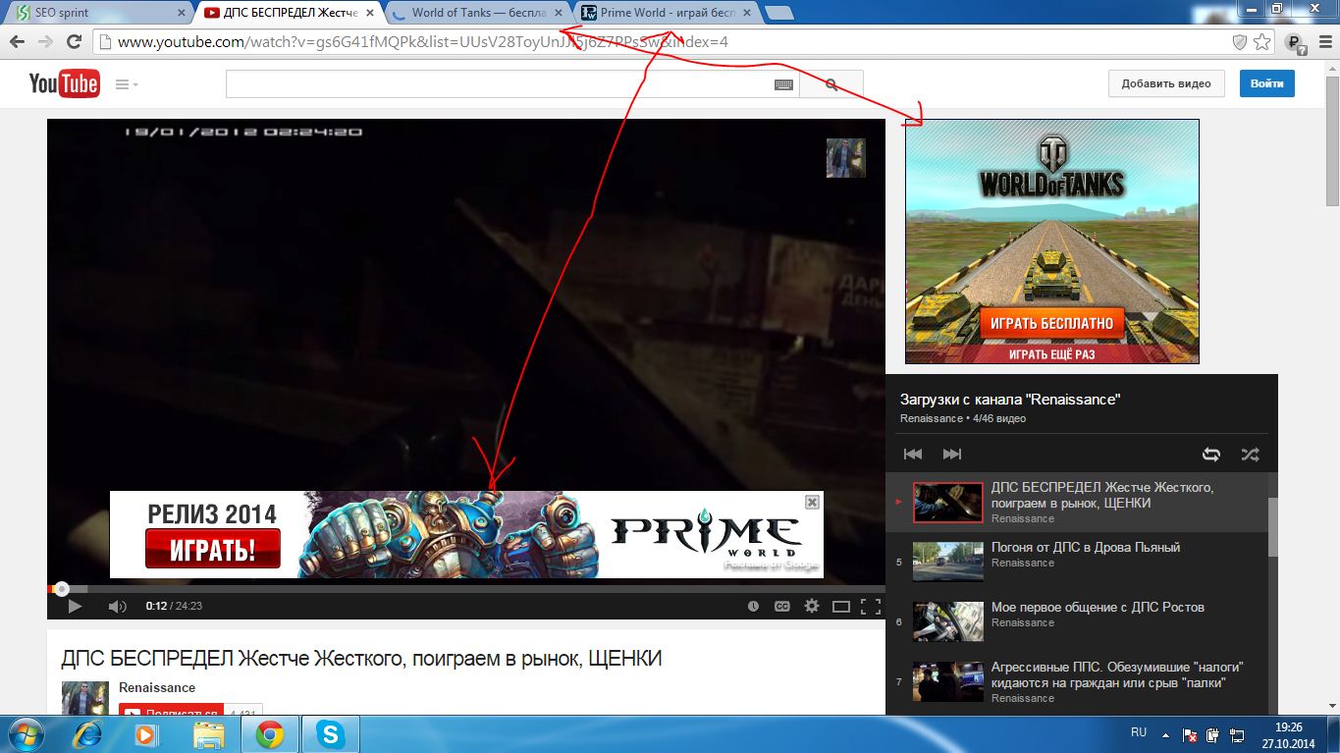Click the browser forward arrow
This screenshot has height=753, width=1340.
pyautogui.click(x=45, y=42)
